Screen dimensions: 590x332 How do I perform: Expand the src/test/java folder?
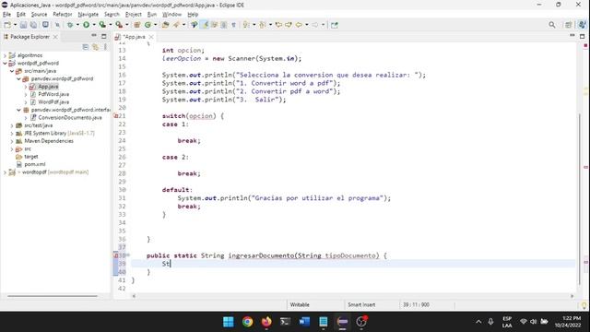12,125
